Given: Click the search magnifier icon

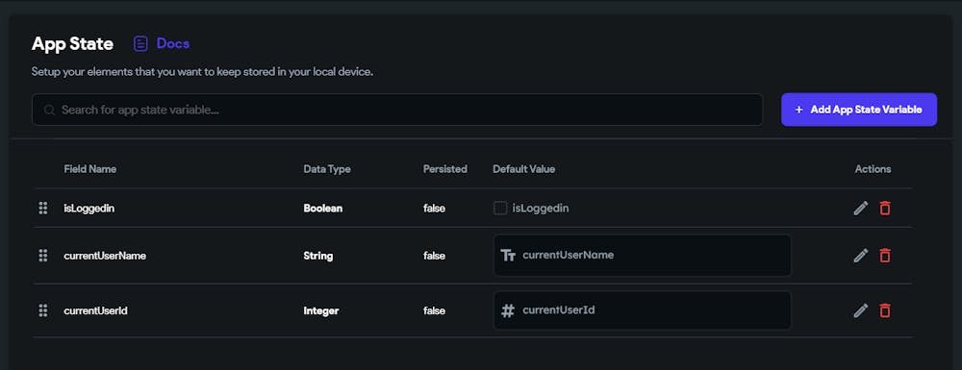Looking at the screenshot, I should pos(50,111).
